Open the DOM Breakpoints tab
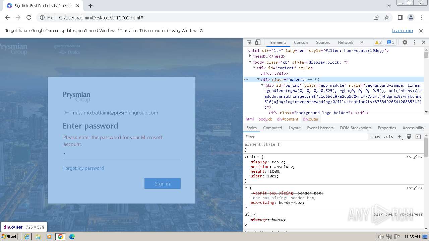Image resolution: width=429 pixels, height=241 pixels. [x=356, y=128]
